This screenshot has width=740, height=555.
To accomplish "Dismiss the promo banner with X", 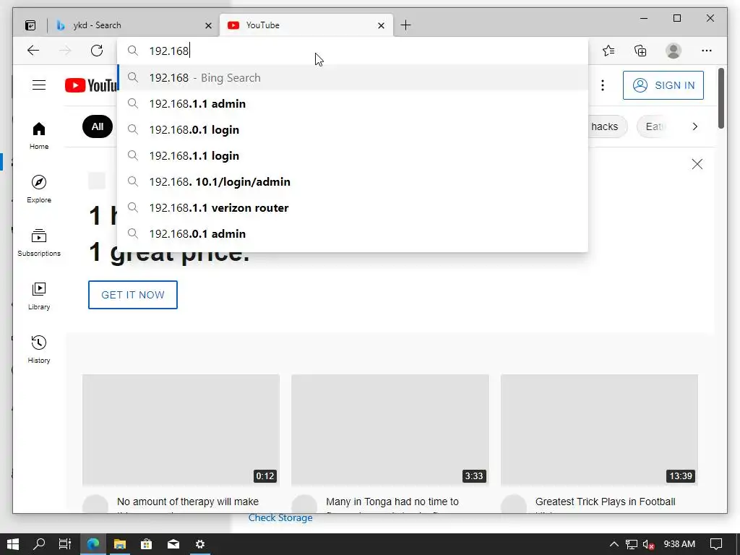I will click(697, 164).
